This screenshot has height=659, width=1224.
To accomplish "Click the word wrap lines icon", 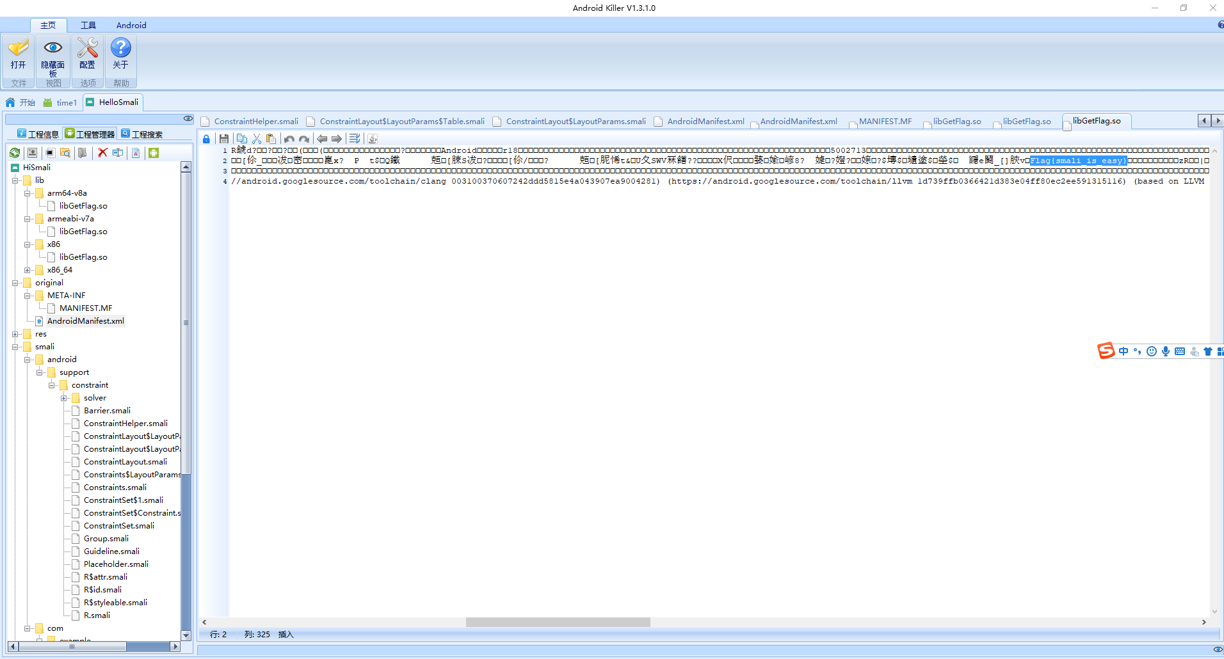I will coord(355,139).
